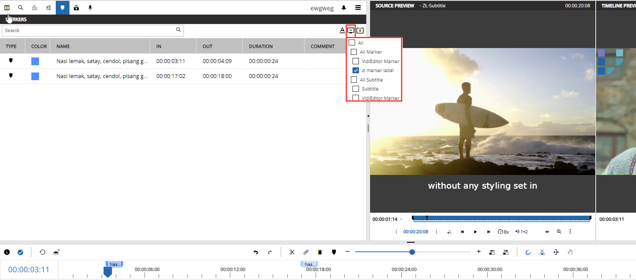Enable the 'All Subtitle' checkbox
Image resolution: width=636 pixels, height=280 pixels.
click(354, 80)
